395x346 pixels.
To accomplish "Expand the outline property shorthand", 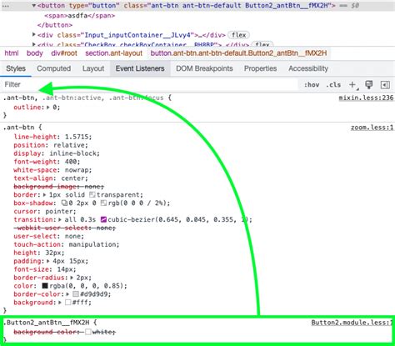I will click(48, 108).
